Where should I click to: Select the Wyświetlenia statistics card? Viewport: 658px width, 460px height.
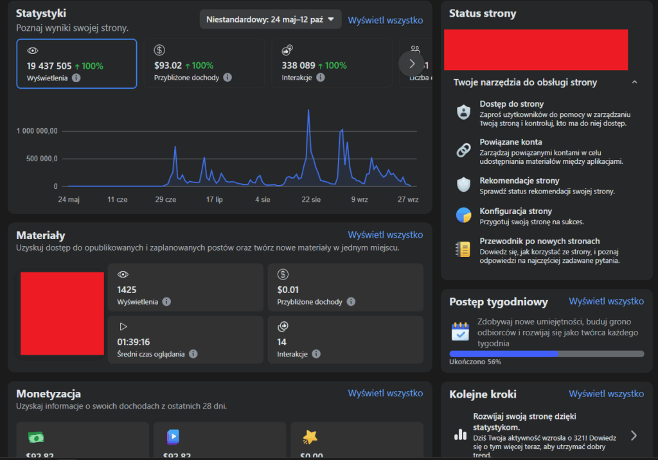(x=76, y=63)
